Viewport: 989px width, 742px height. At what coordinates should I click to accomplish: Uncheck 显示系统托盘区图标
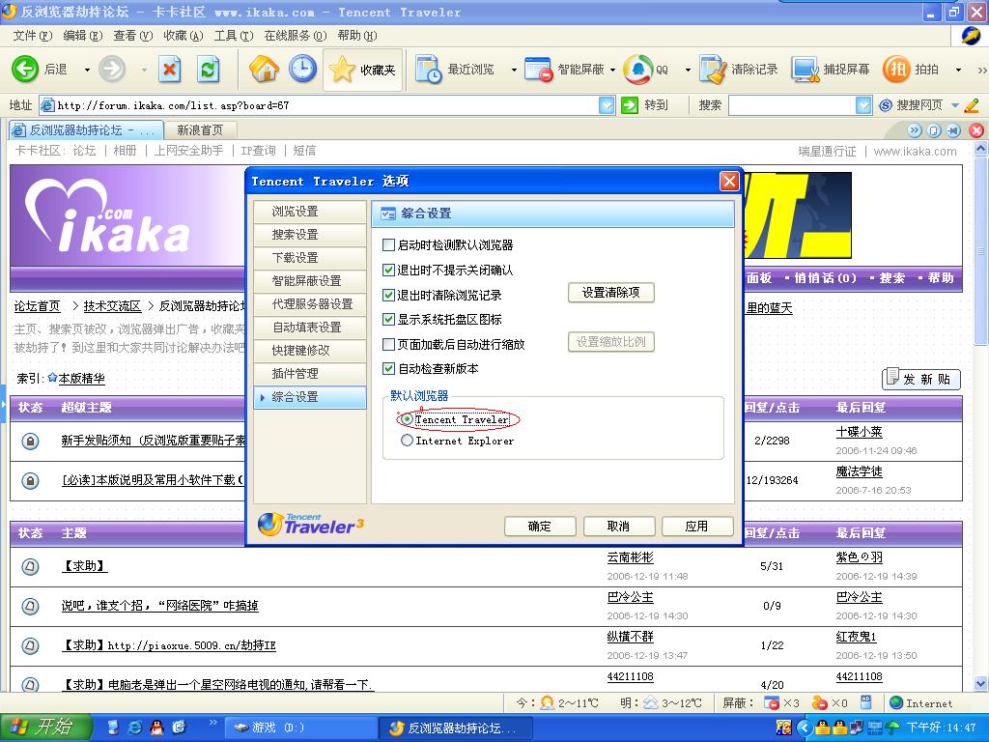(x=389, y=319)
